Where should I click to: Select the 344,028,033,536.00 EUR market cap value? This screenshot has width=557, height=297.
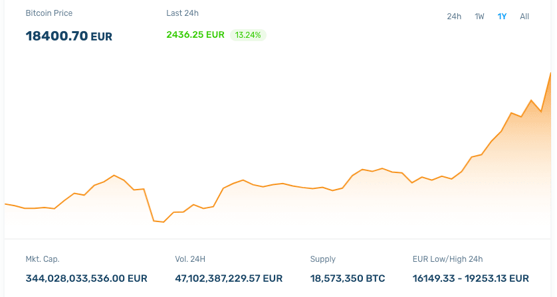[x=86, y=278]
